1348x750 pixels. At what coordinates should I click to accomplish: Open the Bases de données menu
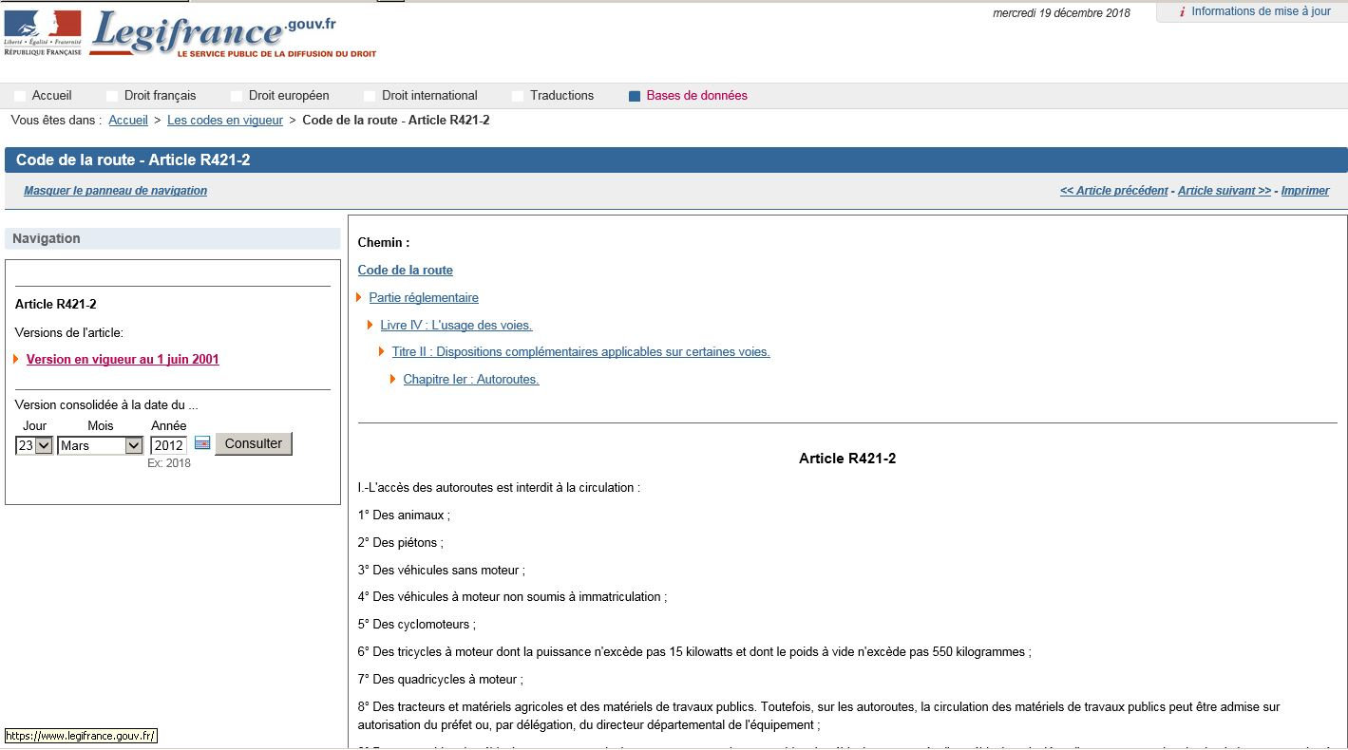click(697, 96)
